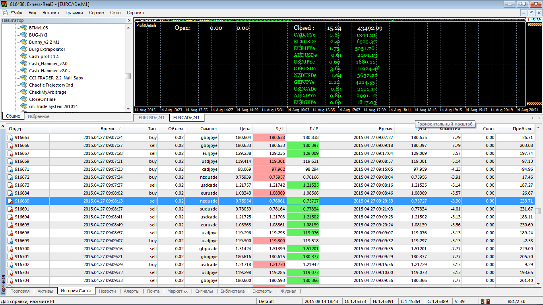Select CheckMyArbitrage expert icon
Image resolution: width=543 pixels, height=305 pixels.
tap(23, 92)
